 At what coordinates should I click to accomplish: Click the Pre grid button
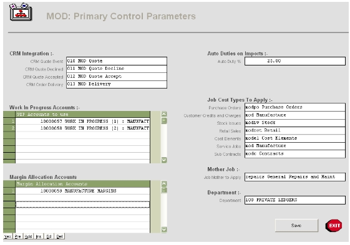pyautogui.click(x=18, y=236)
